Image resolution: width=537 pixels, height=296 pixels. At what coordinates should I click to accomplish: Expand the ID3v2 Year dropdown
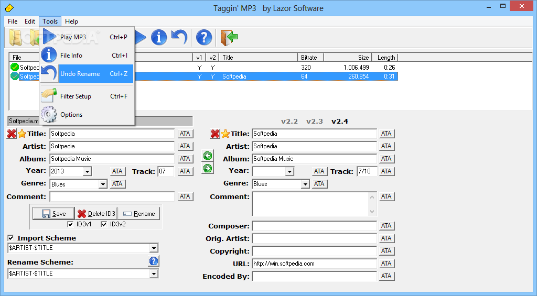289,171
